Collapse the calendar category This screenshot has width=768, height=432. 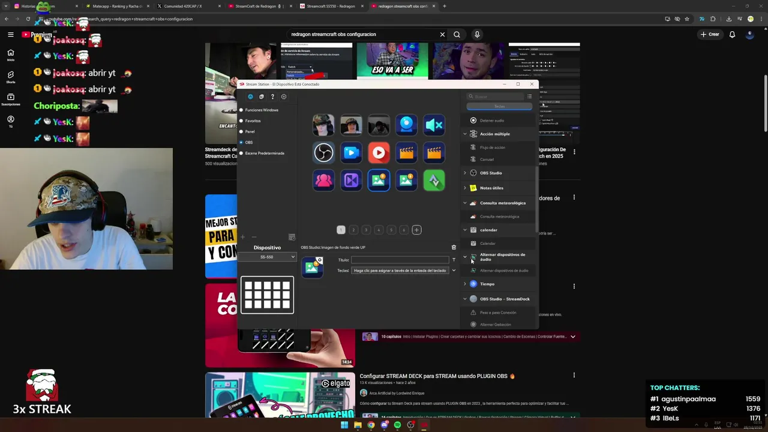tap(464, 230)
